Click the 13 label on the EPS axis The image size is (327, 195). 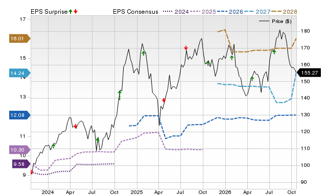(x=22, y=97)
